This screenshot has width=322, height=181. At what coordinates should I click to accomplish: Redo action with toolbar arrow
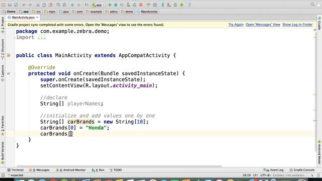pyautogui.click(x=30, y=5)
